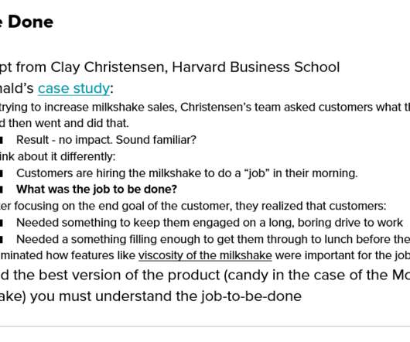
Task: Select the "Customers are hiring the milkshake" line
Action: 187,173
